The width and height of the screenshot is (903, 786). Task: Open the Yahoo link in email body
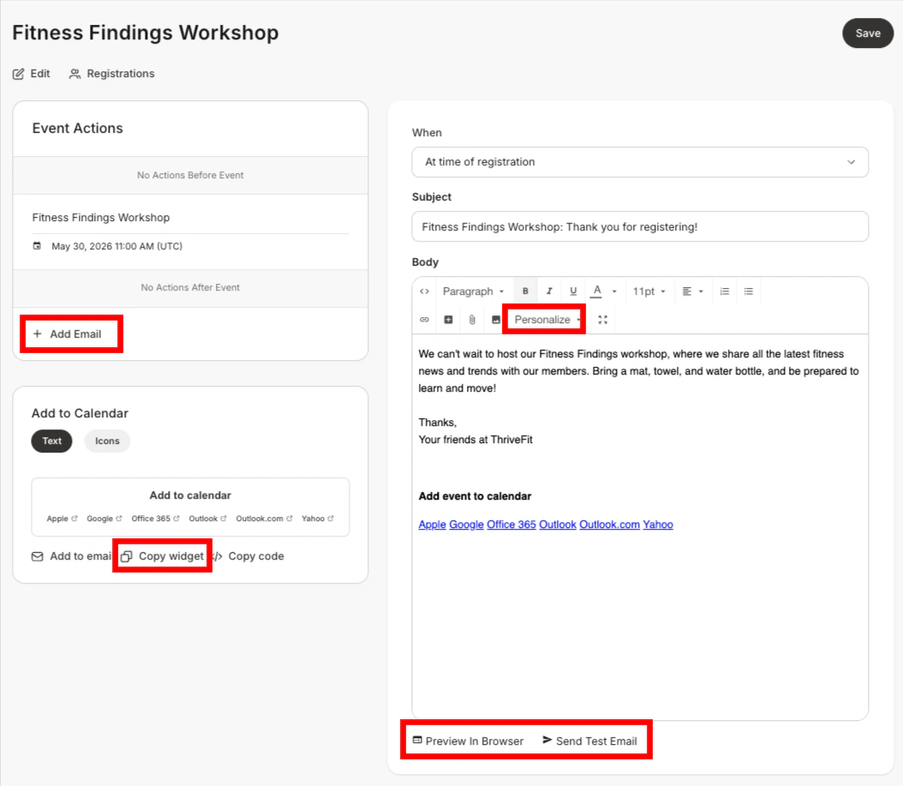pyautogui.click(x=658, y=525)
